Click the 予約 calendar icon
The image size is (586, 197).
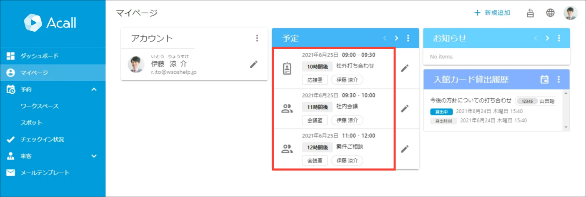[11, 89]
